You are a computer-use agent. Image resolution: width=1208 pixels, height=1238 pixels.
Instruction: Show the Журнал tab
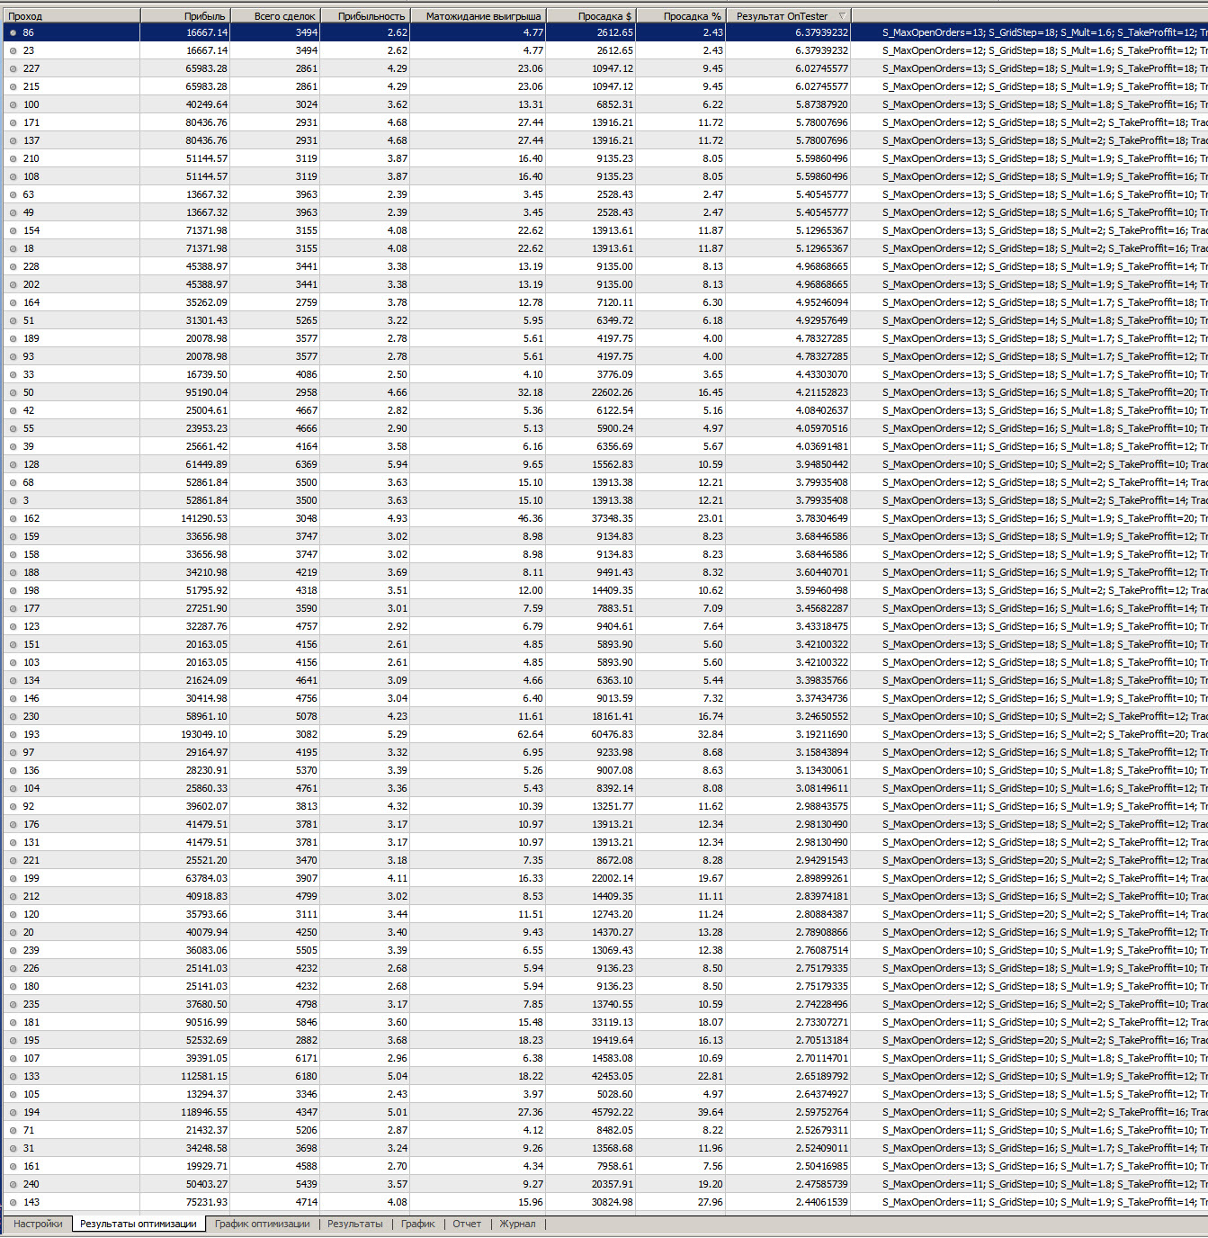click(x=517, y=1224)
